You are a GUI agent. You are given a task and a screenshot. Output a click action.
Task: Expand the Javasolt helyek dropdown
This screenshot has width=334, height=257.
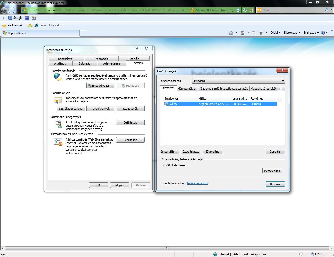[x=62, y=25]
